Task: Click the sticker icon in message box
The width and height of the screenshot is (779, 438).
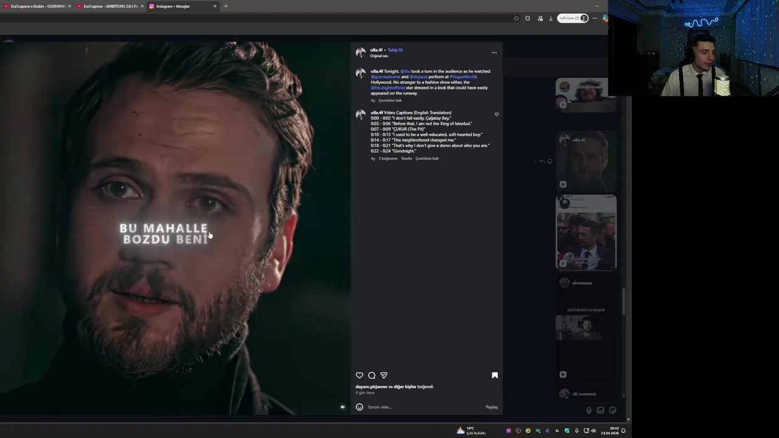Action: (x=613, y=411)
